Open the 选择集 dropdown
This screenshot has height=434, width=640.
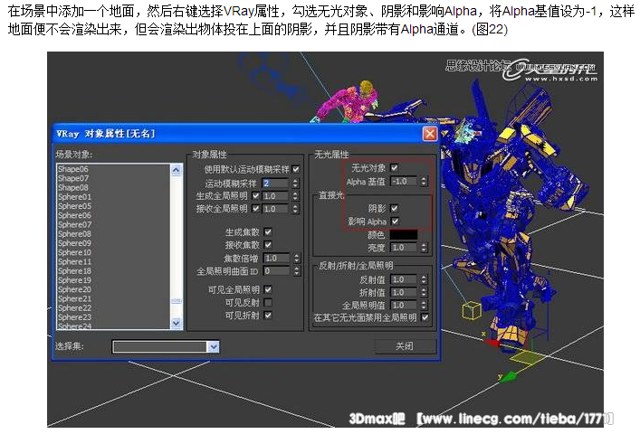(x=214, y=346)
